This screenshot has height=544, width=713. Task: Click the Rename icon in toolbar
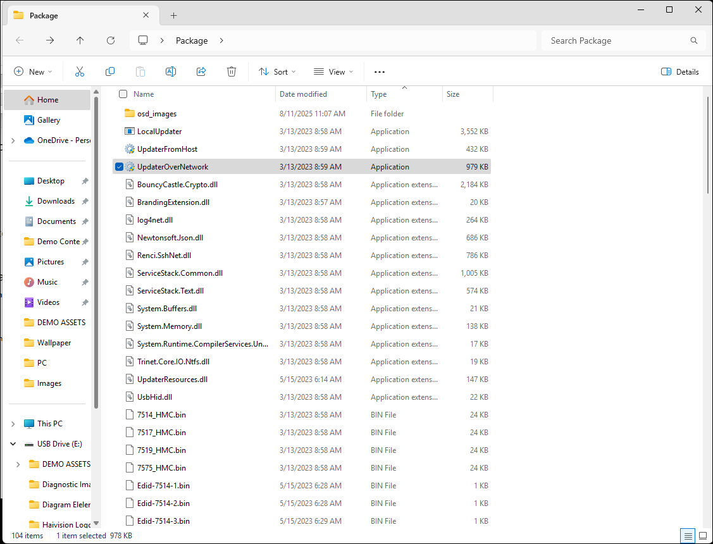tap(171, 71)
